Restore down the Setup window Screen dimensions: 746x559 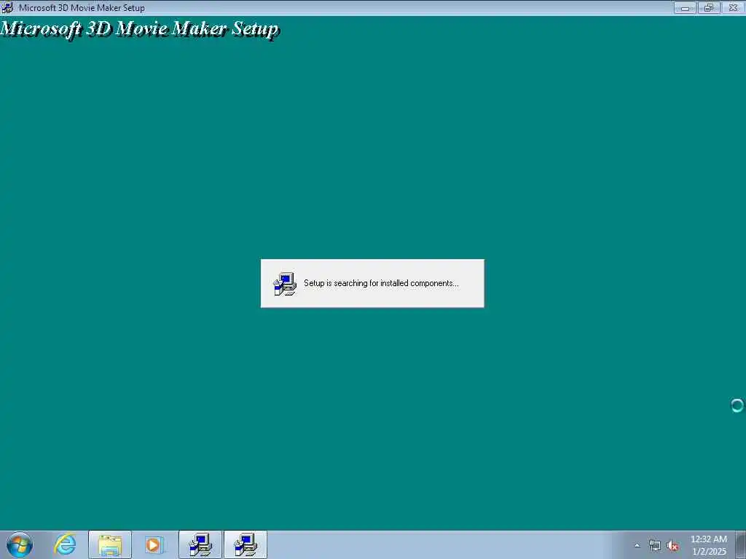click(709, 7)
